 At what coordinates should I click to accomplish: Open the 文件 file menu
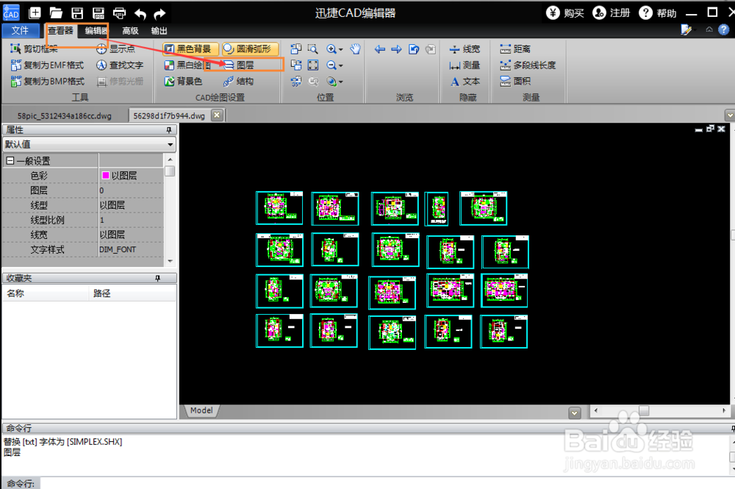click(21, 30)
